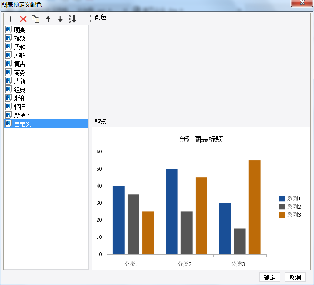Click the move down arrow icon
The image size is (314, 285).
point(60,19)
